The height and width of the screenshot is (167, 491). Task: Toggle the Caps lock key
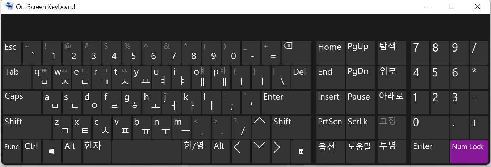point(22,102)
